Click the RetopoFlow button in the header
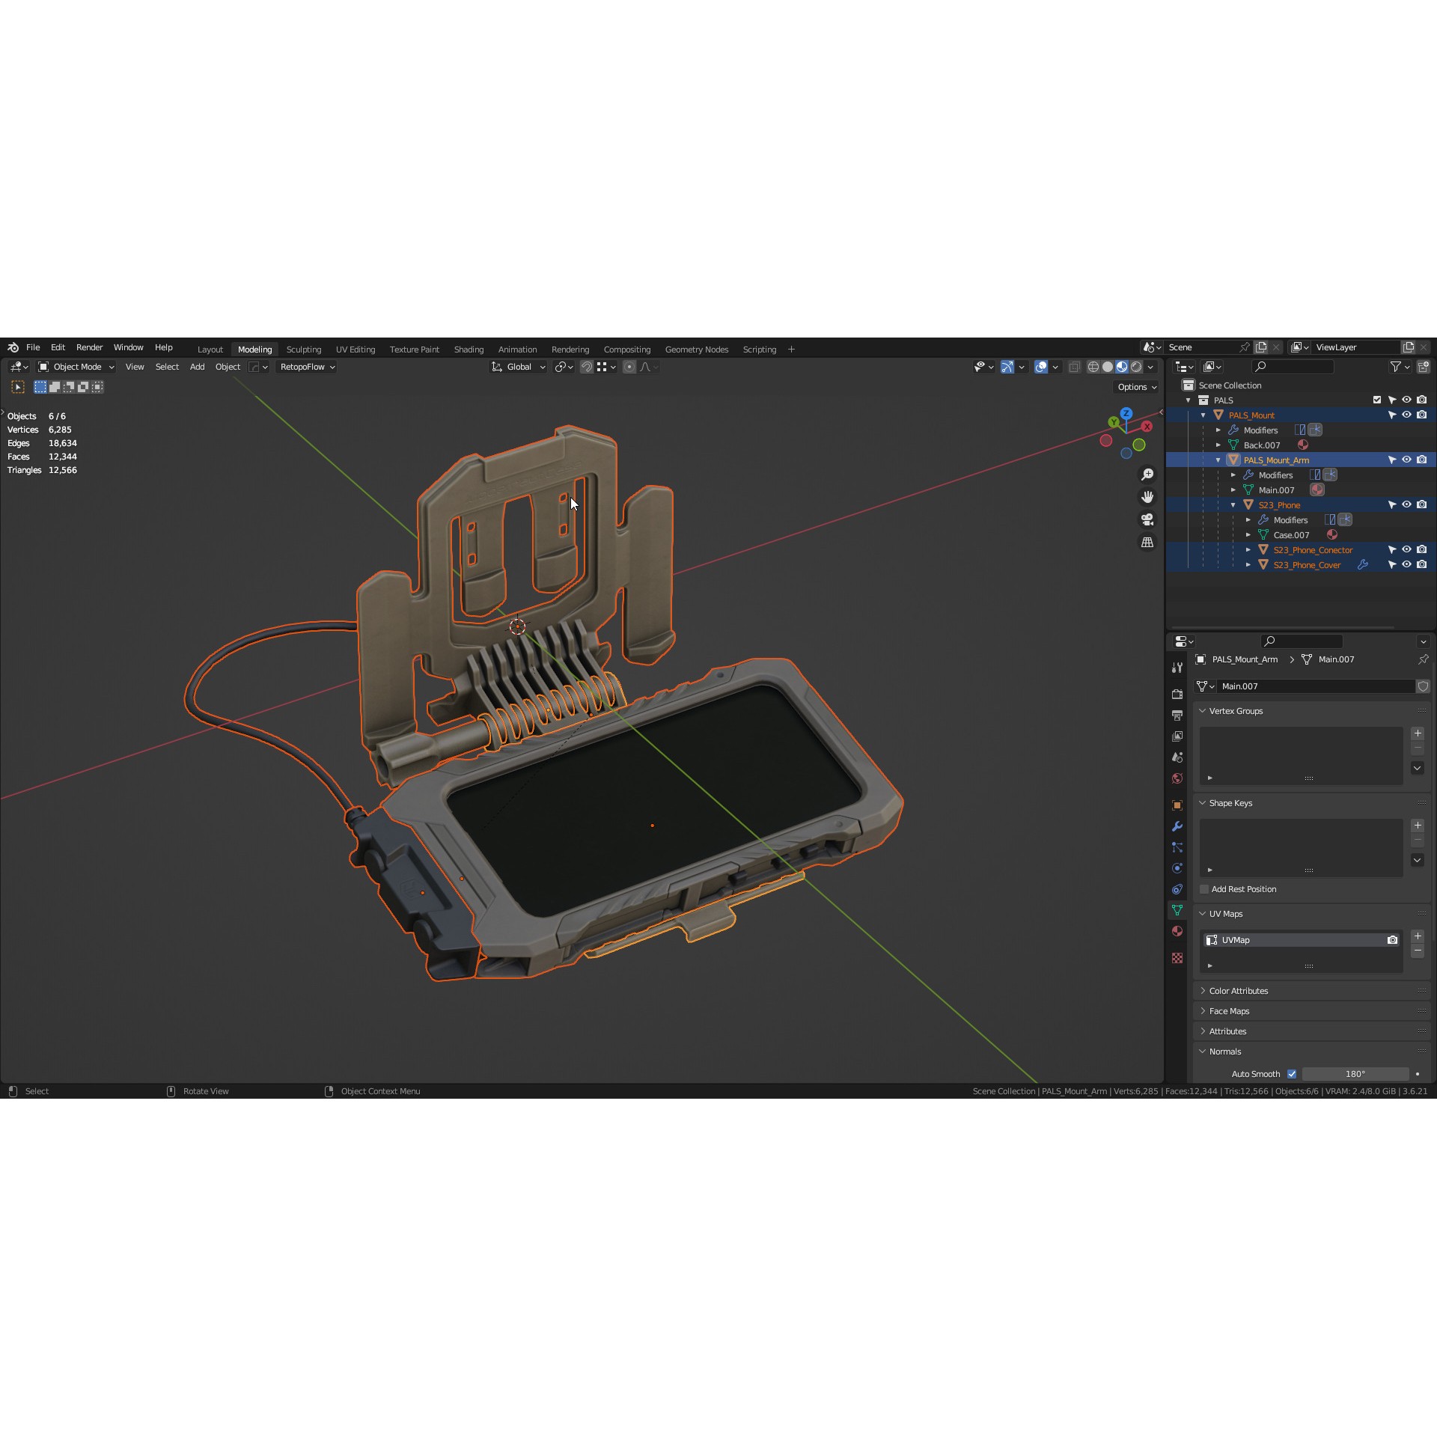The height and width of the screenshot is (1437, 1437). coord(302,367)
